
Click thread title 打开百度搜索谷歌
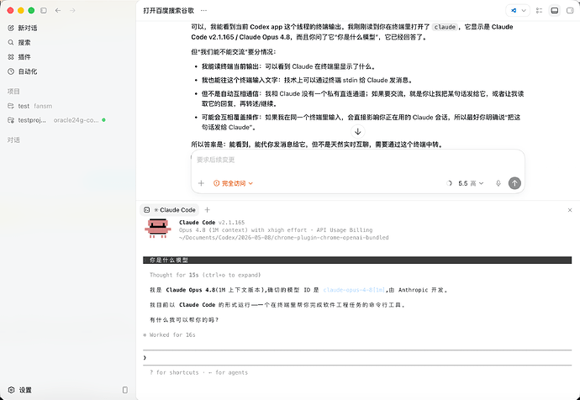(x=169, y=10)
